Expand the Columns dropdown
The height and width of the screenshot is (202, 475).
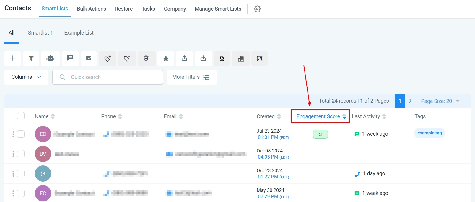[x=26, y=77]
